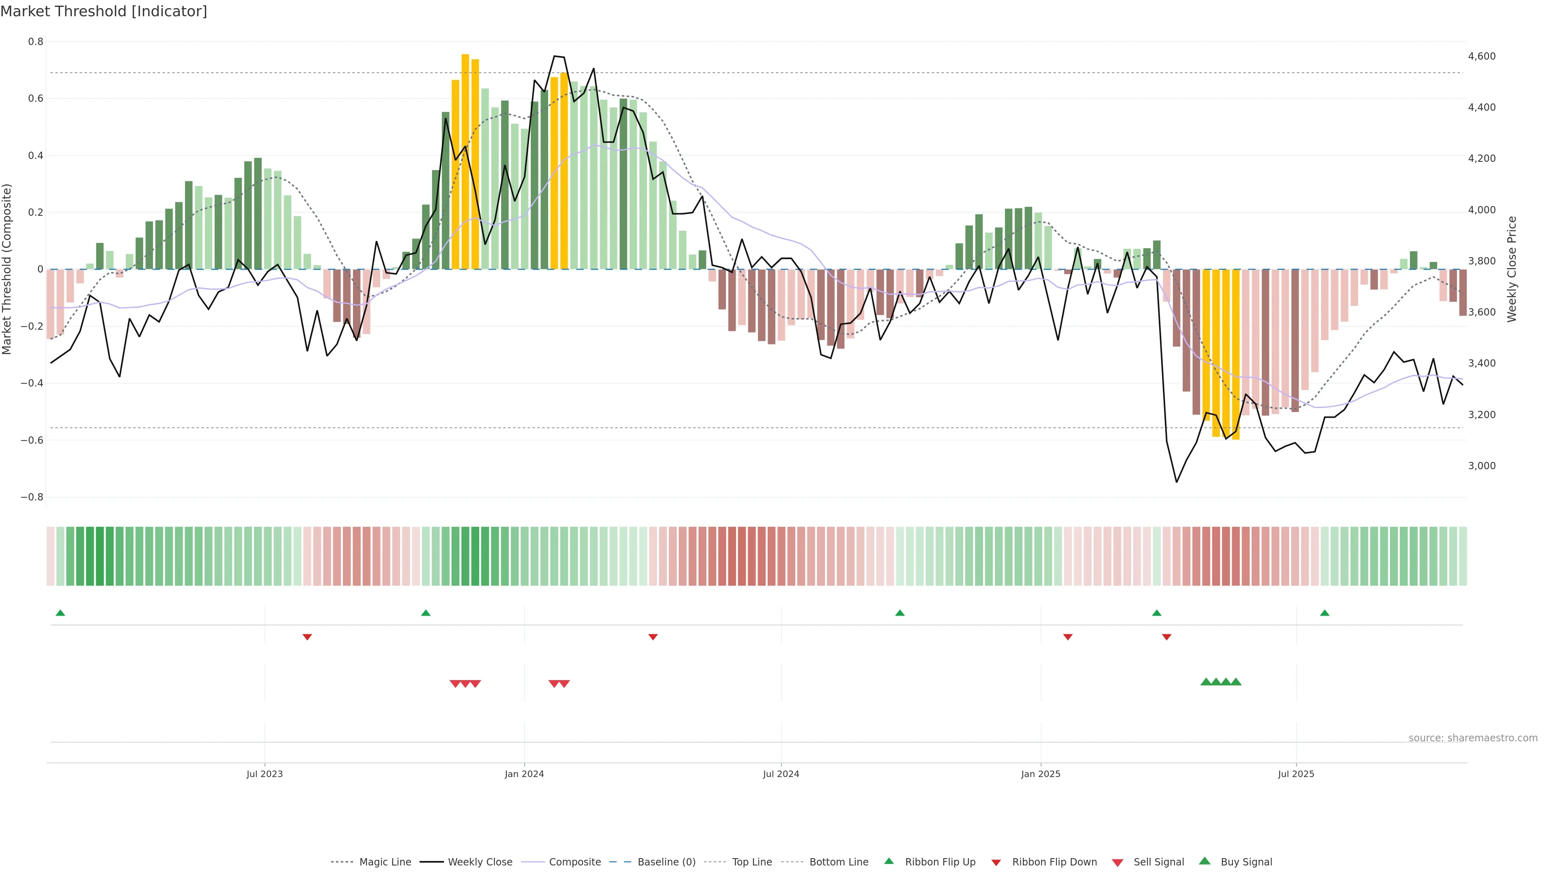Click the green Ribbon Flip Up legend triangle

(889, 861)
